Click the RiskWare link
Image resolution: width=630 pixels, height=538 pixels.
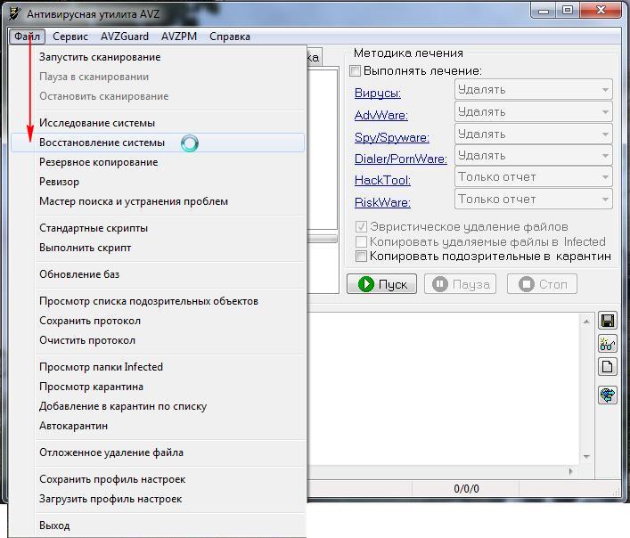[382, 202]
